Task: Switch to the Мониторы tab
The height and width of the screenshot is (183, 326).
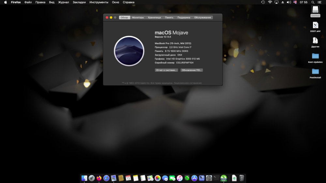Action: point(138,18)
